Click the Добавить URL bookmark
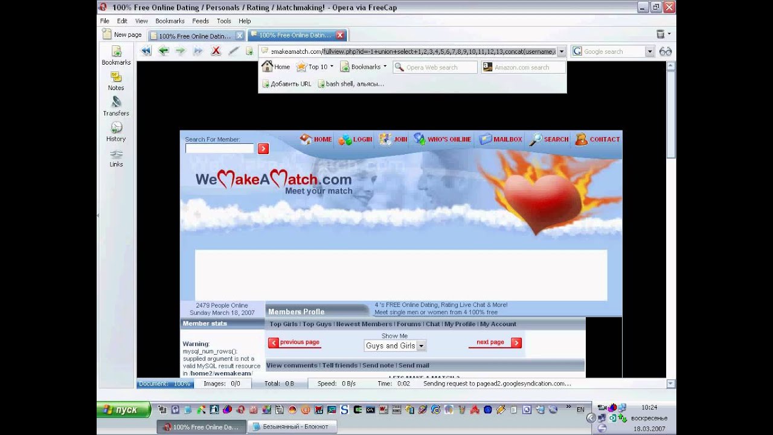The image size is (773, 435). [x=286, y=84]
